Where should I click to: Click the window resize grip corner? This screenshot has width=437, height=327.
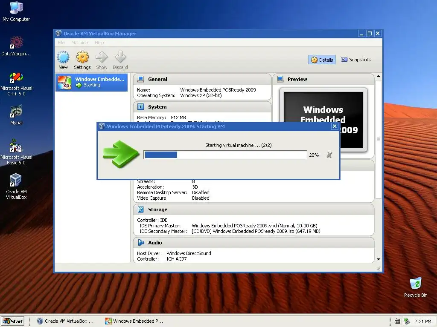[379, 268]
